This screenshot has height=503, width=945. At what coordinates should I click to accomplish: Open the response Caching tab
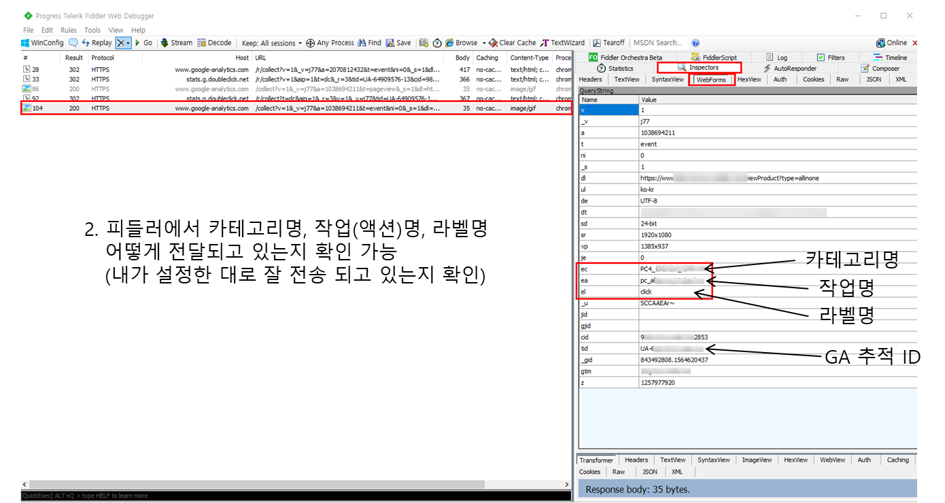(897, 460)
